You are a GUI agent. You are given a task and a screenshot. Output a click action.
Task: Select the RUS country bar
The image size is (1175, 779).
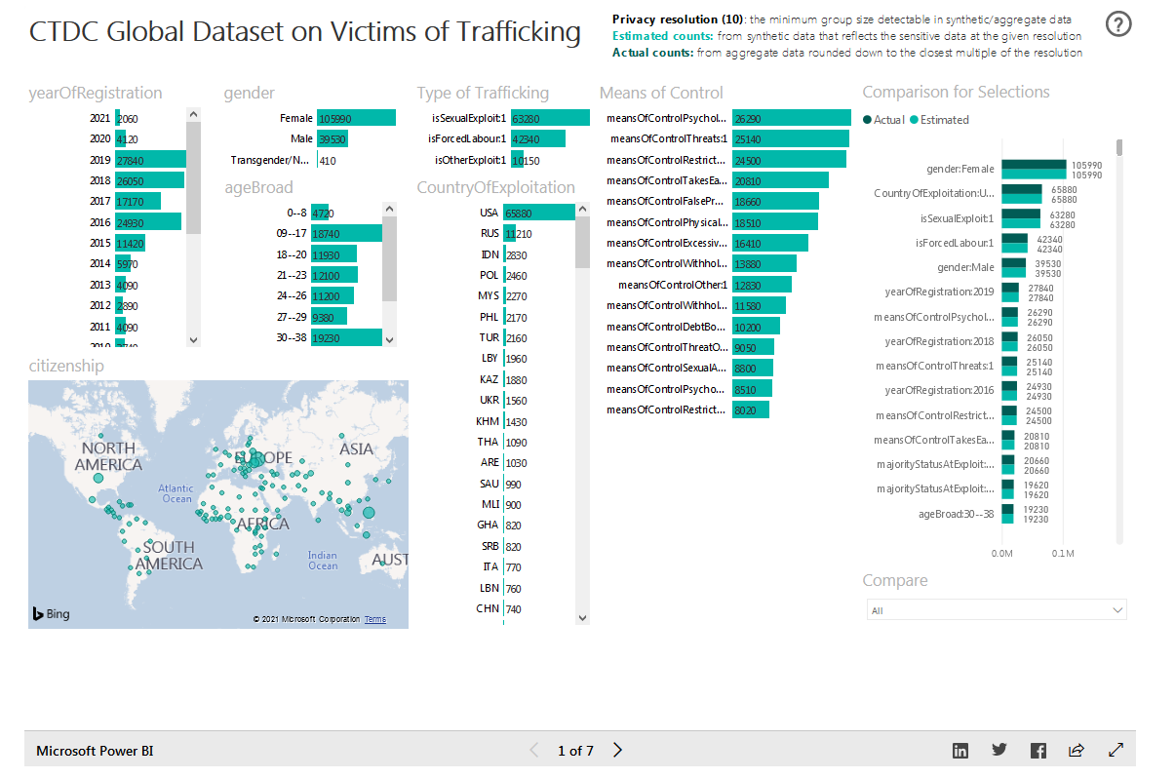pyautogui.click(x=510, y=233)
